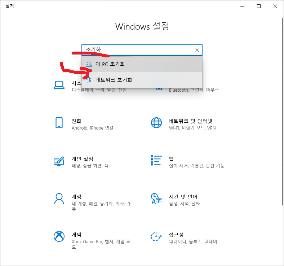
Task: Close the 설정 window
Action: point(275,6)
